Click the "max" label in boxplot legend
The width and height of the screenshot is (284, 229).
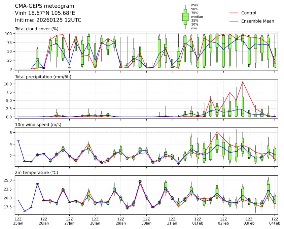coord(194,5)
